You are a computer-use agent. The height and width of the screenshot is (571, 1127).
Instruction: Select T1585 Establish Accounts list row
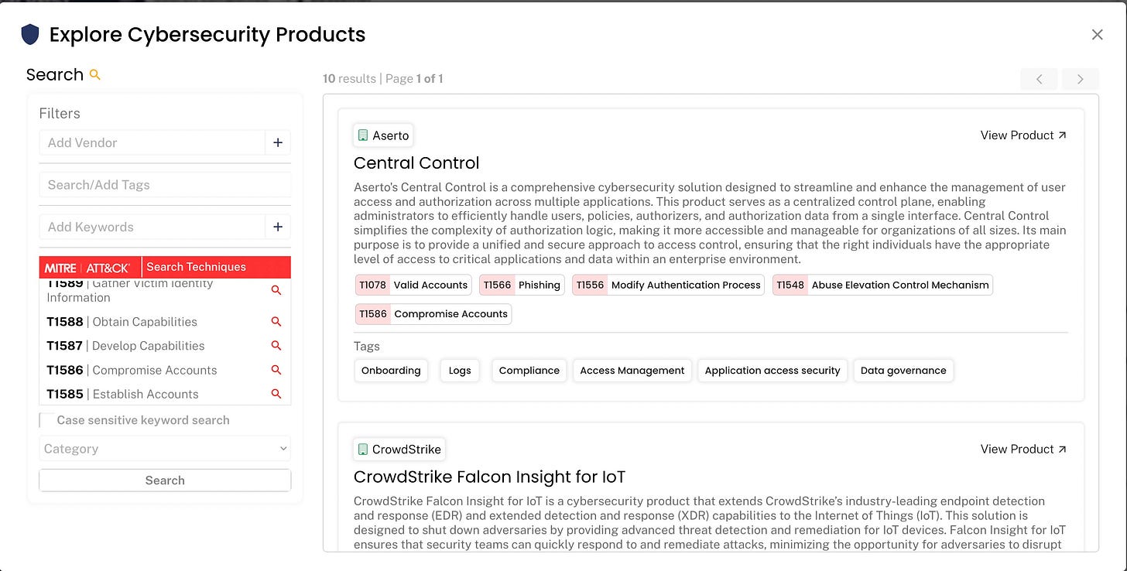pyautogui.click(x=165, y=395)
